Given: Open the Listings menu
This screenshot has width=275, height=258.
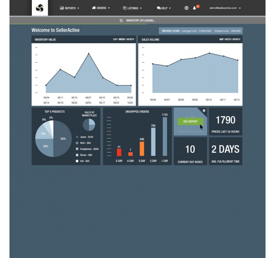Looking at the screenshot, I should [x=132, y=8].
